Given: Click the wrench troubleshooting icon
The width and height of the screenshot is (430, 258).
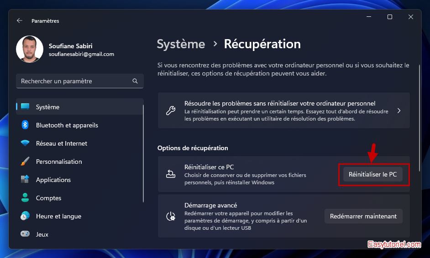Looking at the screenshot, I should (171, 111).
